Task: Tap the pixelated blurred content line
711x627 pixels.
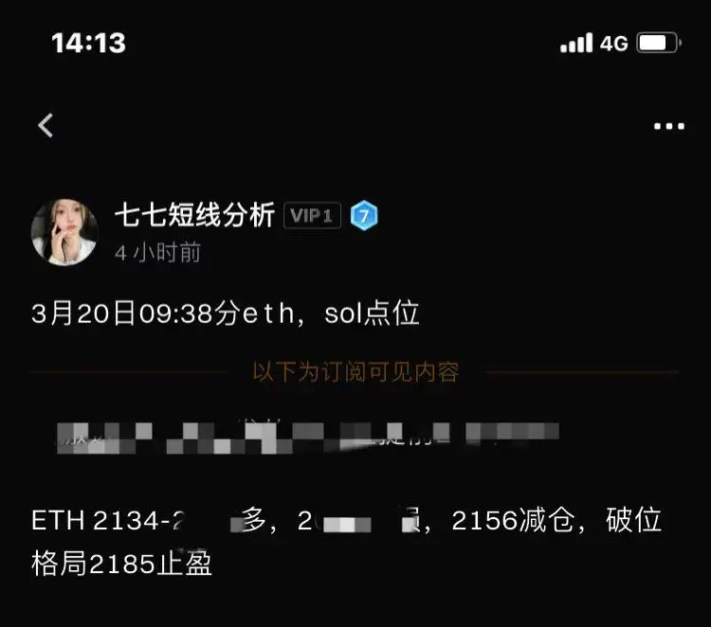Action: [x=308, y=437]
